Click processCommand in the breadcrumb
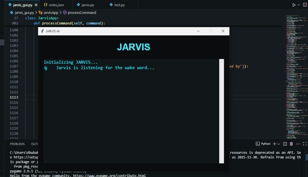 point(82,12)
